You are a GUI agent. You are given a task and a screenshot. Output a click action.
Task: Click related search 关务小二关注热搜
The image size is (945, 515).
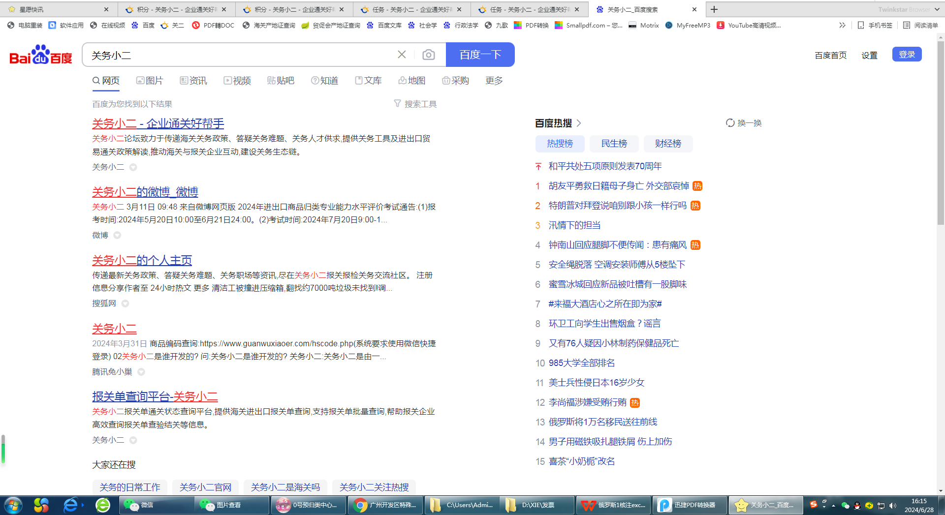374,487
